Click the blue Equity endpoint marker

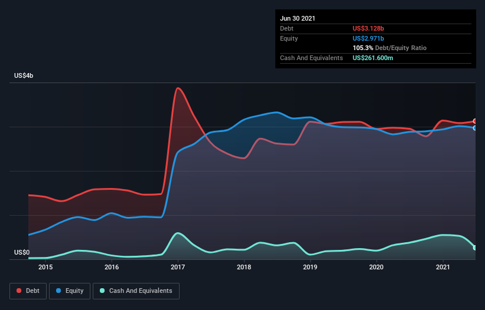pyautogui.click(x=475, y=128)
